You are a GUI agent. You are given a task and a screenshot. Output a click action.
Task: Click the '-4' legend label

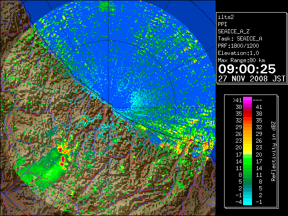(238, 202)
